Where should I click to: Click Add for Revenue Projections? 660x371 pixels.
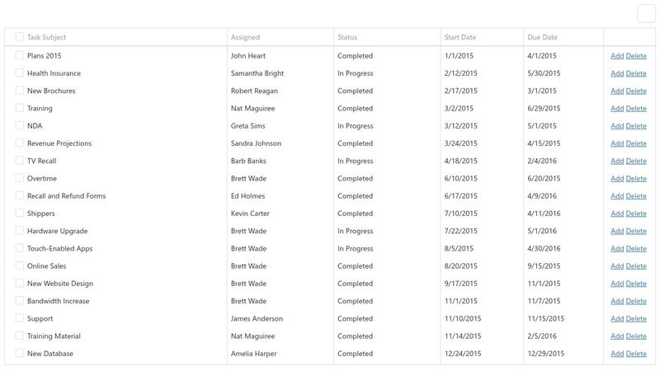[x=617, y=143]
